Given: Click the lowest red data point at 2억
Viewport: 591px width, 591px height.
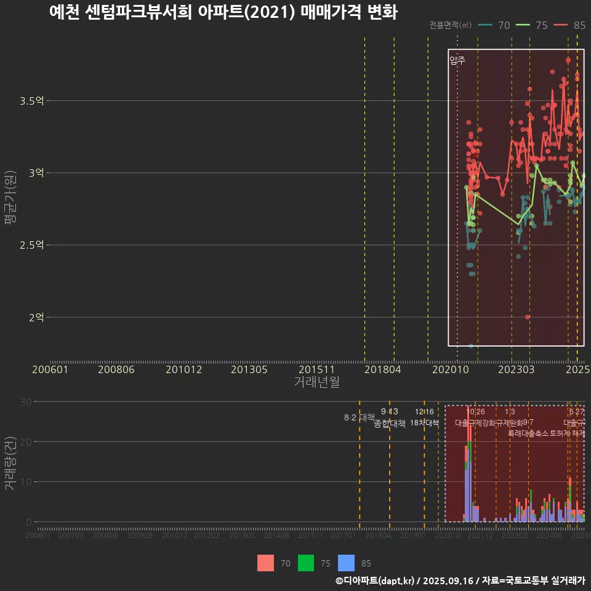Looking at the screenshot, I should point(528,317).
